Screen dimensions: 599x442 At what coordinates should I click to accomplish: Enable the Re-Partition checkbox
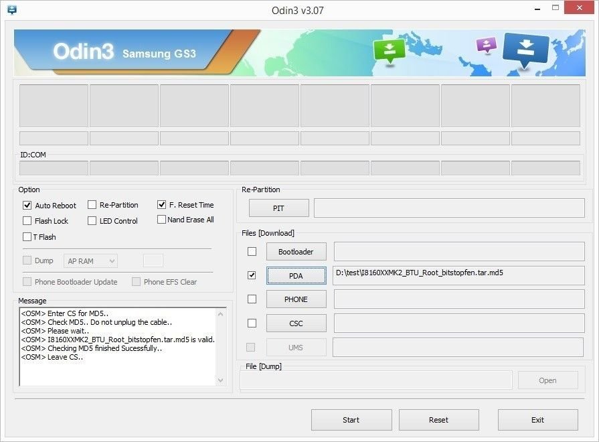[x=92, y=205]
